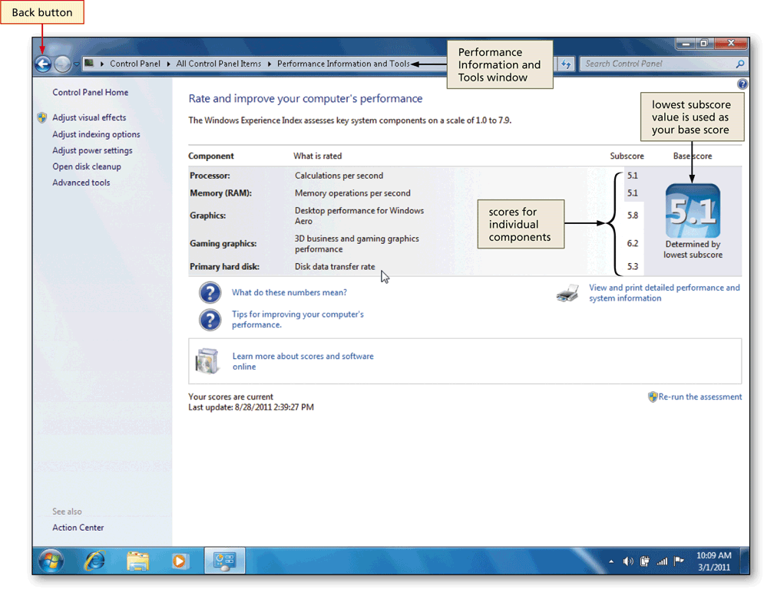Open Control Panel Home
764x589 pixels.
click(90, 93)
